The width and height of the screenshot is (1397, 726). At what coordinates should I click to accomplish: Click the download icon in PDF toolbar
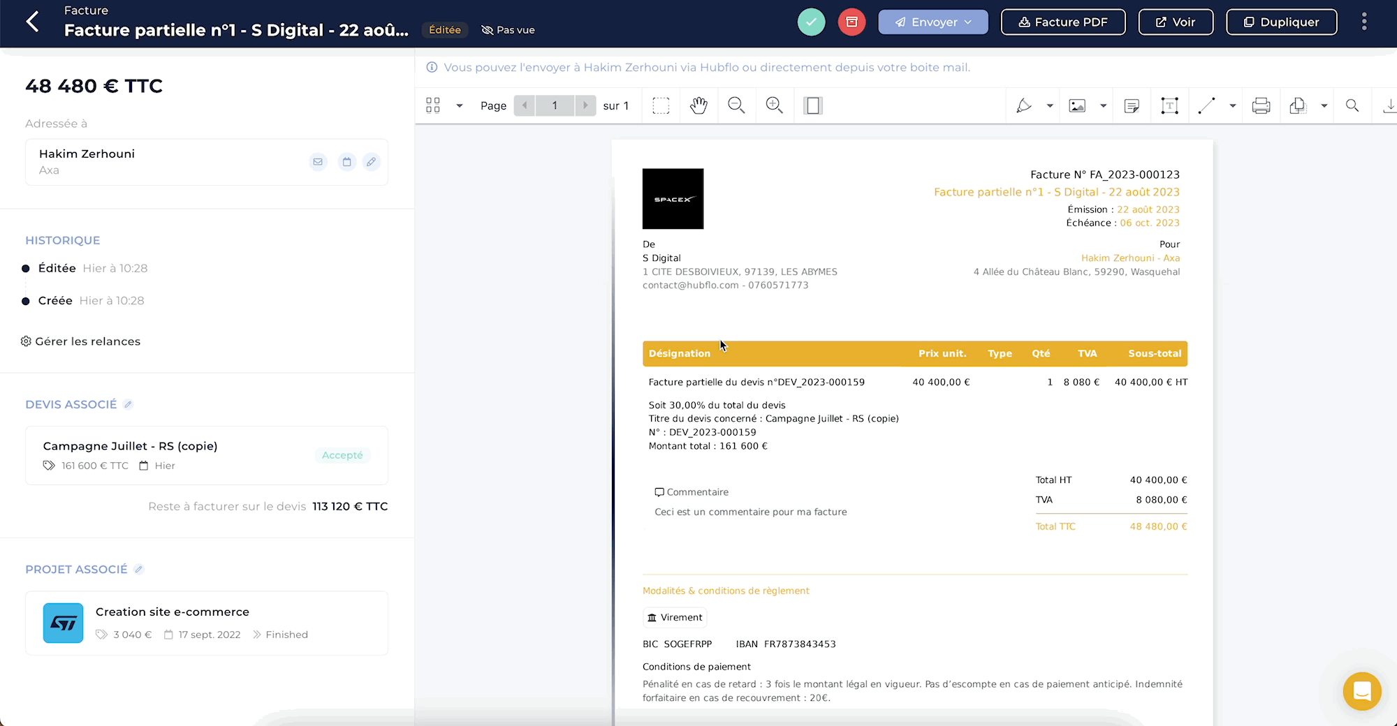click(1389, 105)
